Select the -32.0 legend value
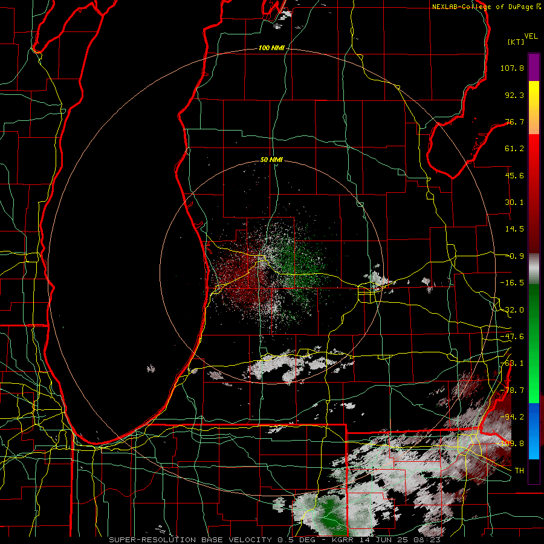This screenshot has height=544, width=544. point(512,310)
